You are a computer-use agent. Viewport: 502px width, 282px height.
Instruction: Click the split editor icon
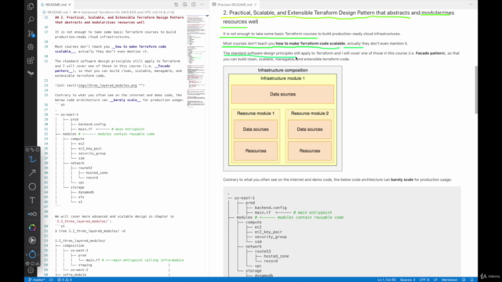(x=194, y=5)
